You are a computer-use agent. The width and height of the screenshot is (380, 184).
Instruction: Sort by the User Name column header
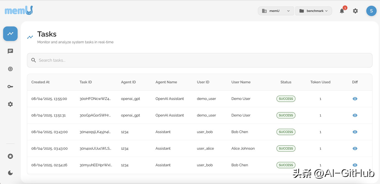(x=241, y=82)
